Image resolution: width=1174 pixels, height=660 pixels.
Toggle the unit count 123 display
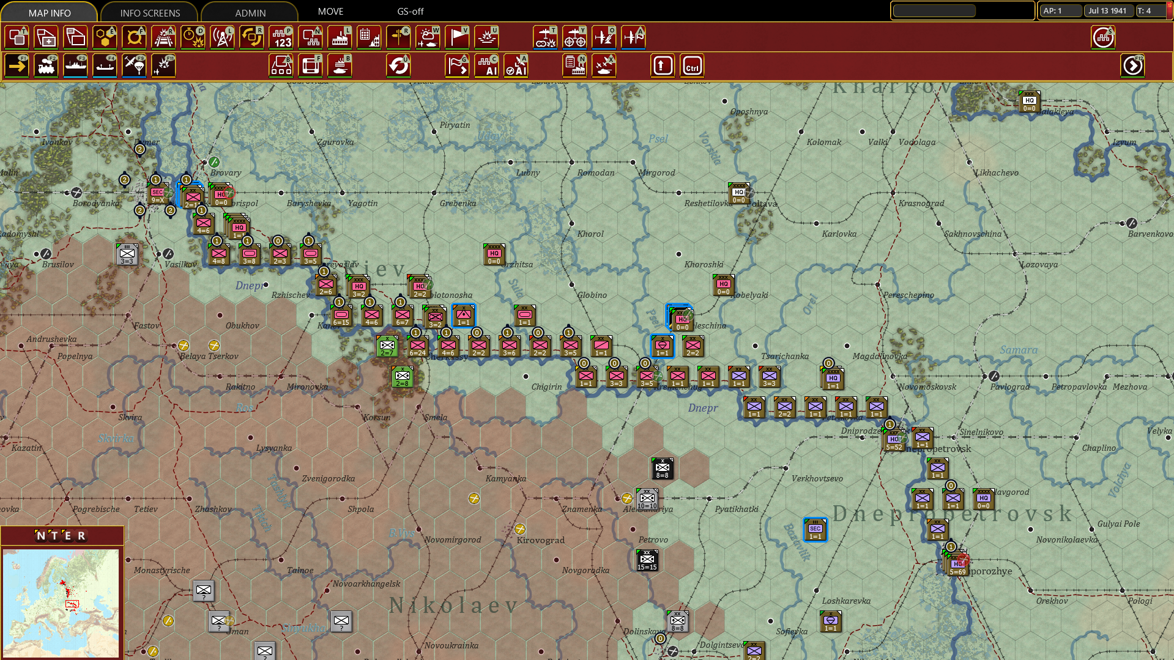coord(281,37)
